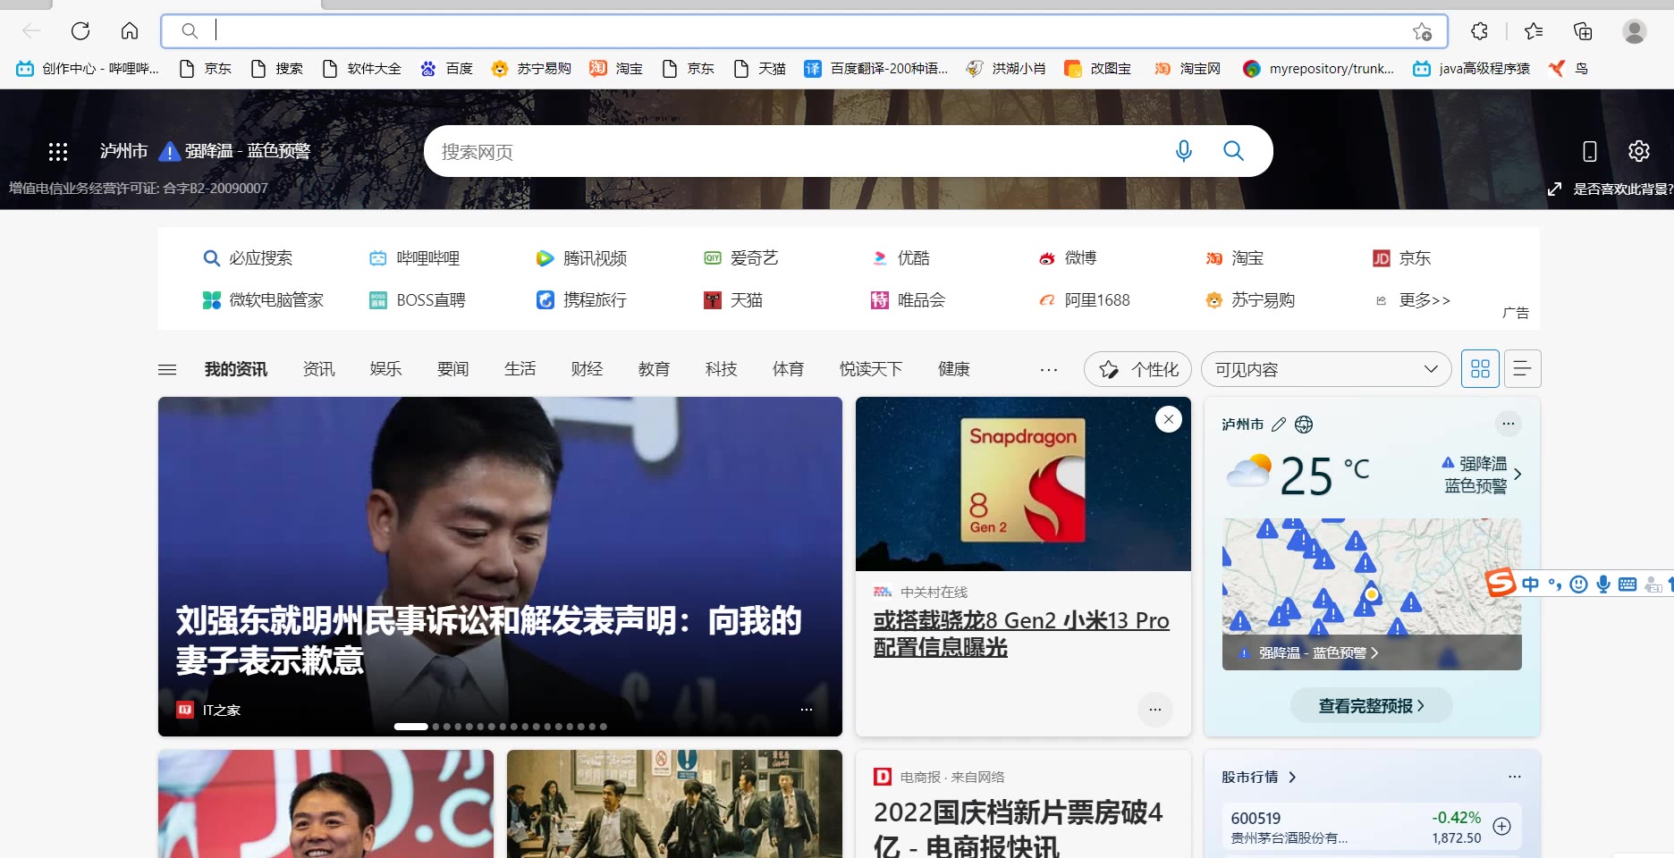Open Sogou soft keyboard icon
1674x858 pixels.
pyautogui.click(x=1627, y=585)
